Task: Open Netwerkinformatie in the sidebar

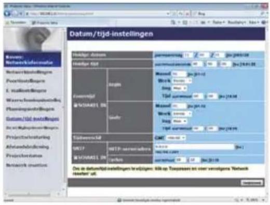Action: [x=33, y=60]
